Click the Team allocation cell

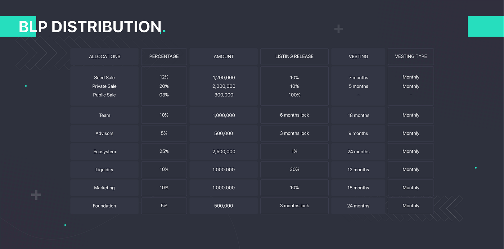[x=104, y=116]
